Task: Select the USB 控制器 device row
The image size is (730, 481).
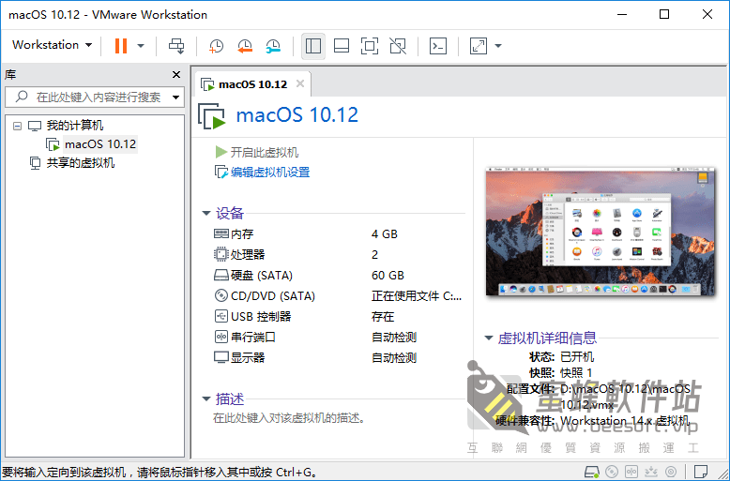Action: [x=338, y=316]
